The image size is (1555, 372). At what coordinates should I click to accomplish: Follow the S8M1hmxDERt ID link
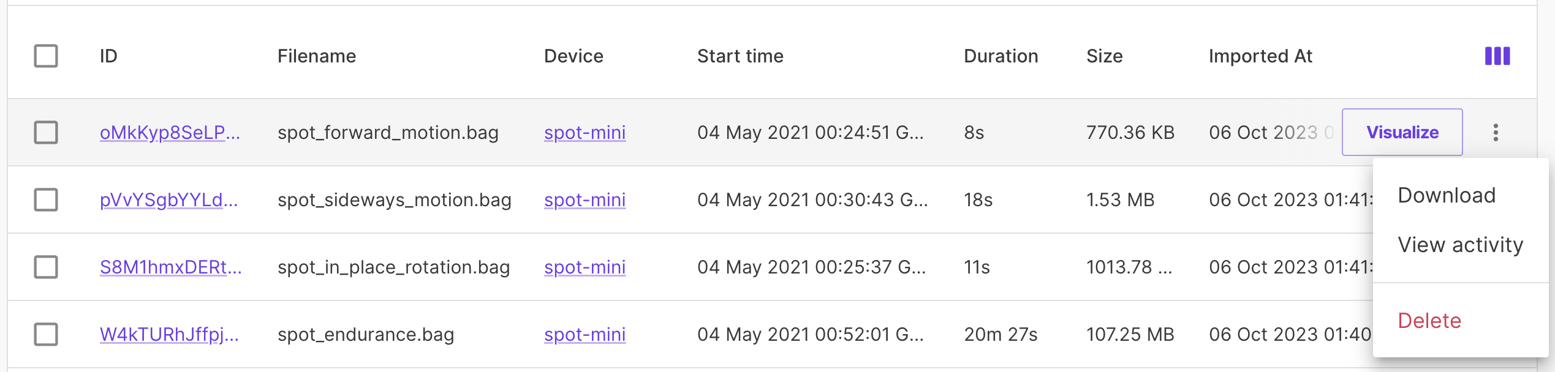[x=170, y=267]
